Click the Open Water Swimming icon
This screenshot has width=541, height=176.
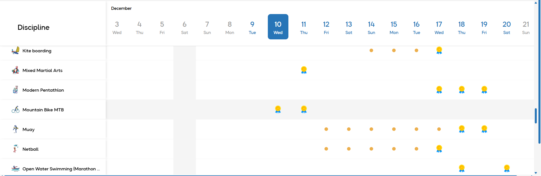point(16,169)
